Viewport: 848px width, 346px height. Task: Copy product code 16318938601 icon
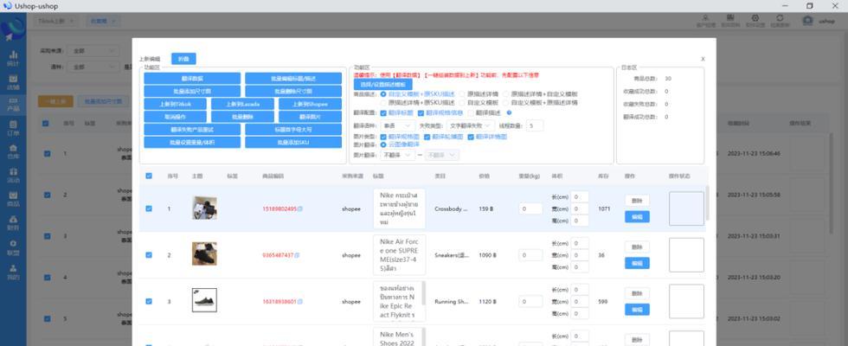click(x=299, y=302)
